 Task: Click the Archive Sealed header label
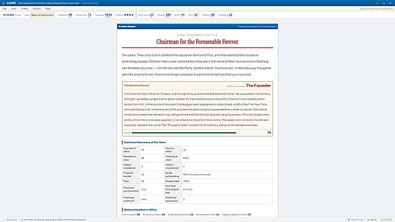(127, 27)
